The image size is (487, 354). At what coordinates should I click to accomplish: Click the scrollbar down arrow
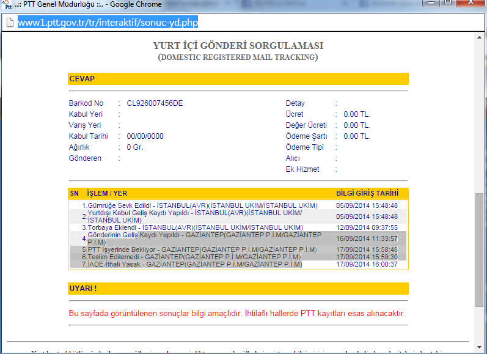point(479,347)
